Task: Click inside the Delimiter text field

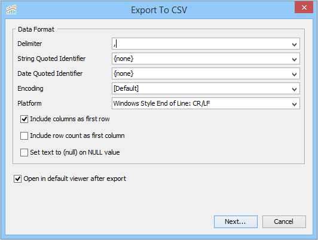Action: tap(201, 44)
